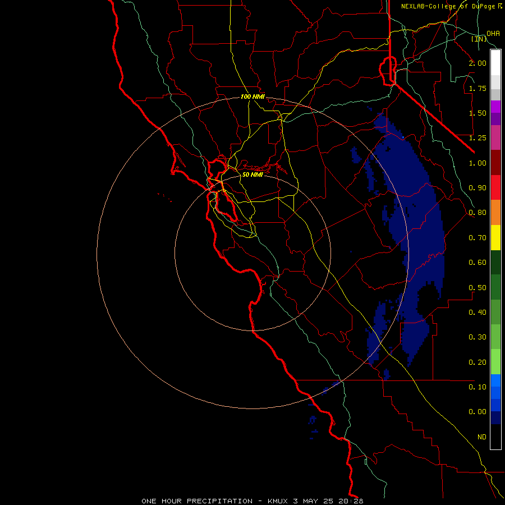505x505 pixels.
Task: Click the legend label 0.80
Action: pyautogui.click(x=478, y=213)
